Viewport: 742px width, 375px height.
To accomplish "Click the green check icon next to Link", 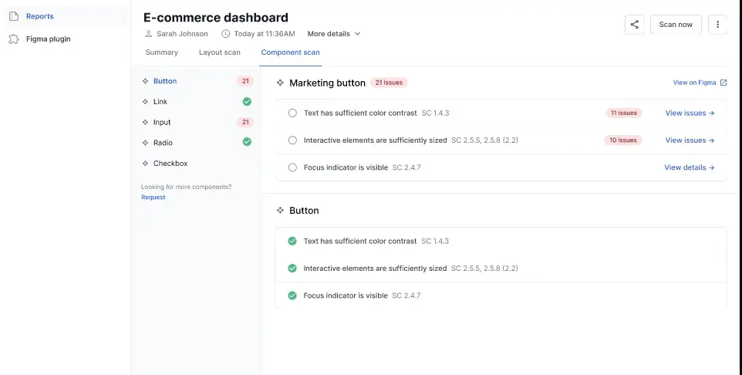I will (247, 102).
